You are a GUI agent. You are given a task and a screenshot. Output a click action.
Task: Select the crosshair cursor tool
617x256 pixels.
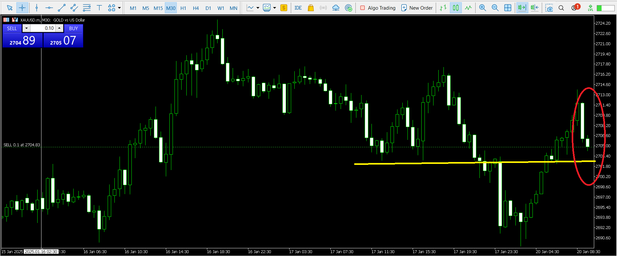22,8
